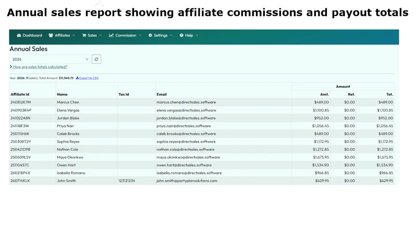Click the Dashboard gauge icon
Viewport: 417px width, 235px height.
19,36
